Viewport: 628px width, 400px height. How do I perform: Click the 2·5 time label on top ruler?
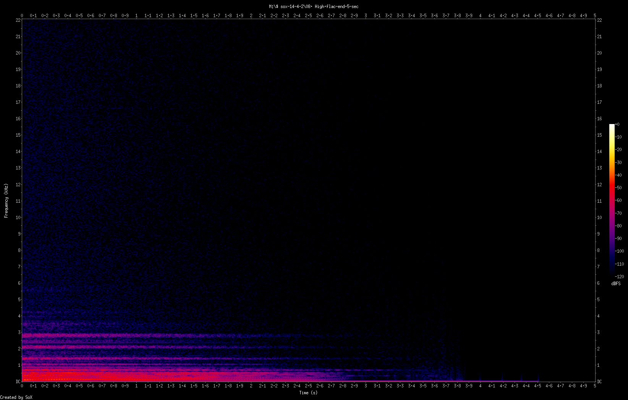point(308,16)
